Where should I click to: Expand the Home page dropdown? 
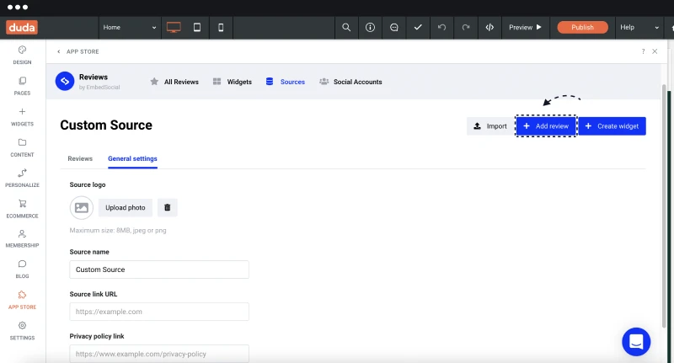coord(130,28)
